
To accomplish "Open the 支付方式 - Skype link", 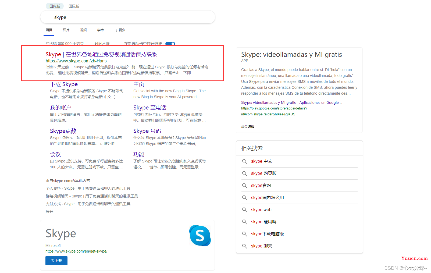I will click(x=88, y=204).
